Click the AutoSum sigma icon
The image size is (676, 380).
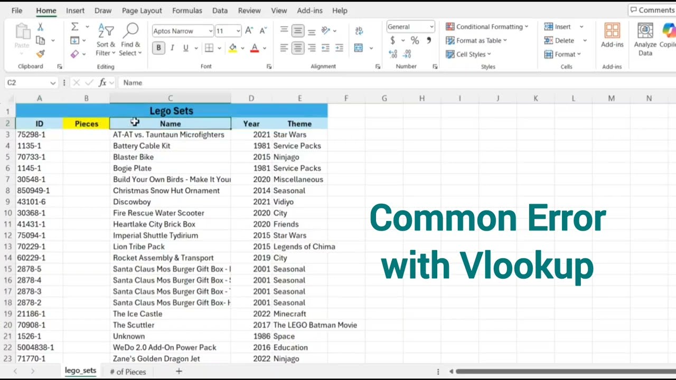click(x=74, y=27)
